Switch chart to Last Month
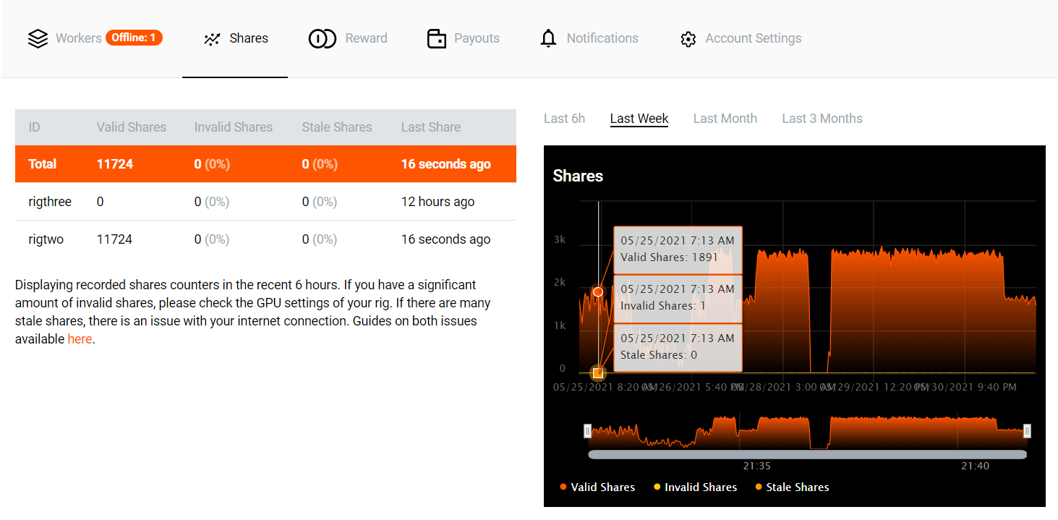Image resolution: width=1058 pixels, height=520 pixels. [x=725, y=119]
